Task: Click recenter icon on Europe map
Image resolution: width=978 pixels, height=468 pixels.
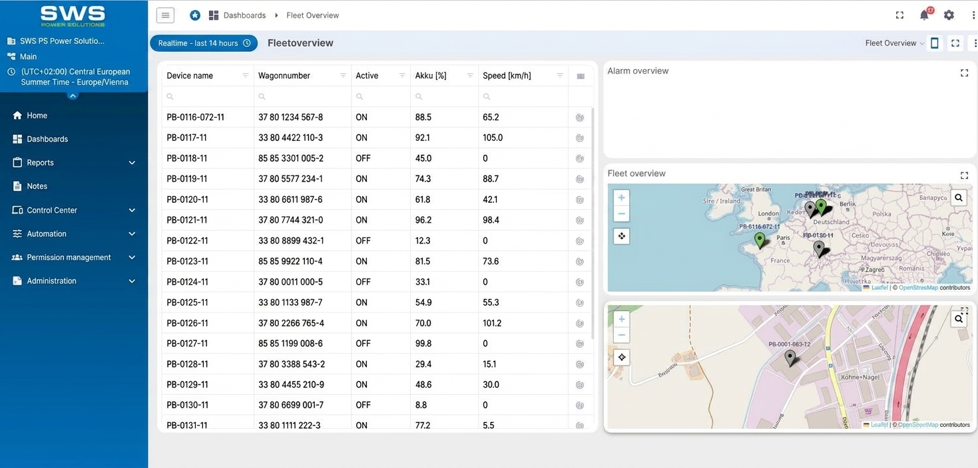Action: [x=621, y=236]
